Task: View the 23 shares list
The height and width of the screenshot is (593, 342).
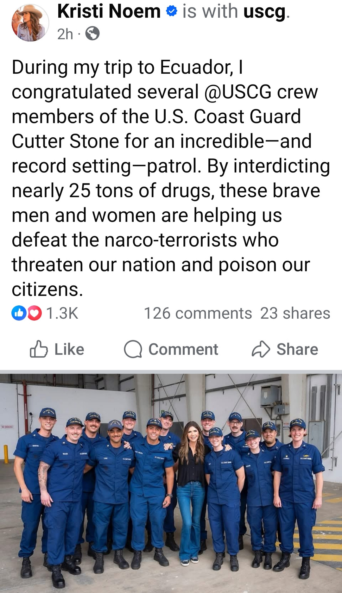Action: pyautogui.click(x=295, y=313)
